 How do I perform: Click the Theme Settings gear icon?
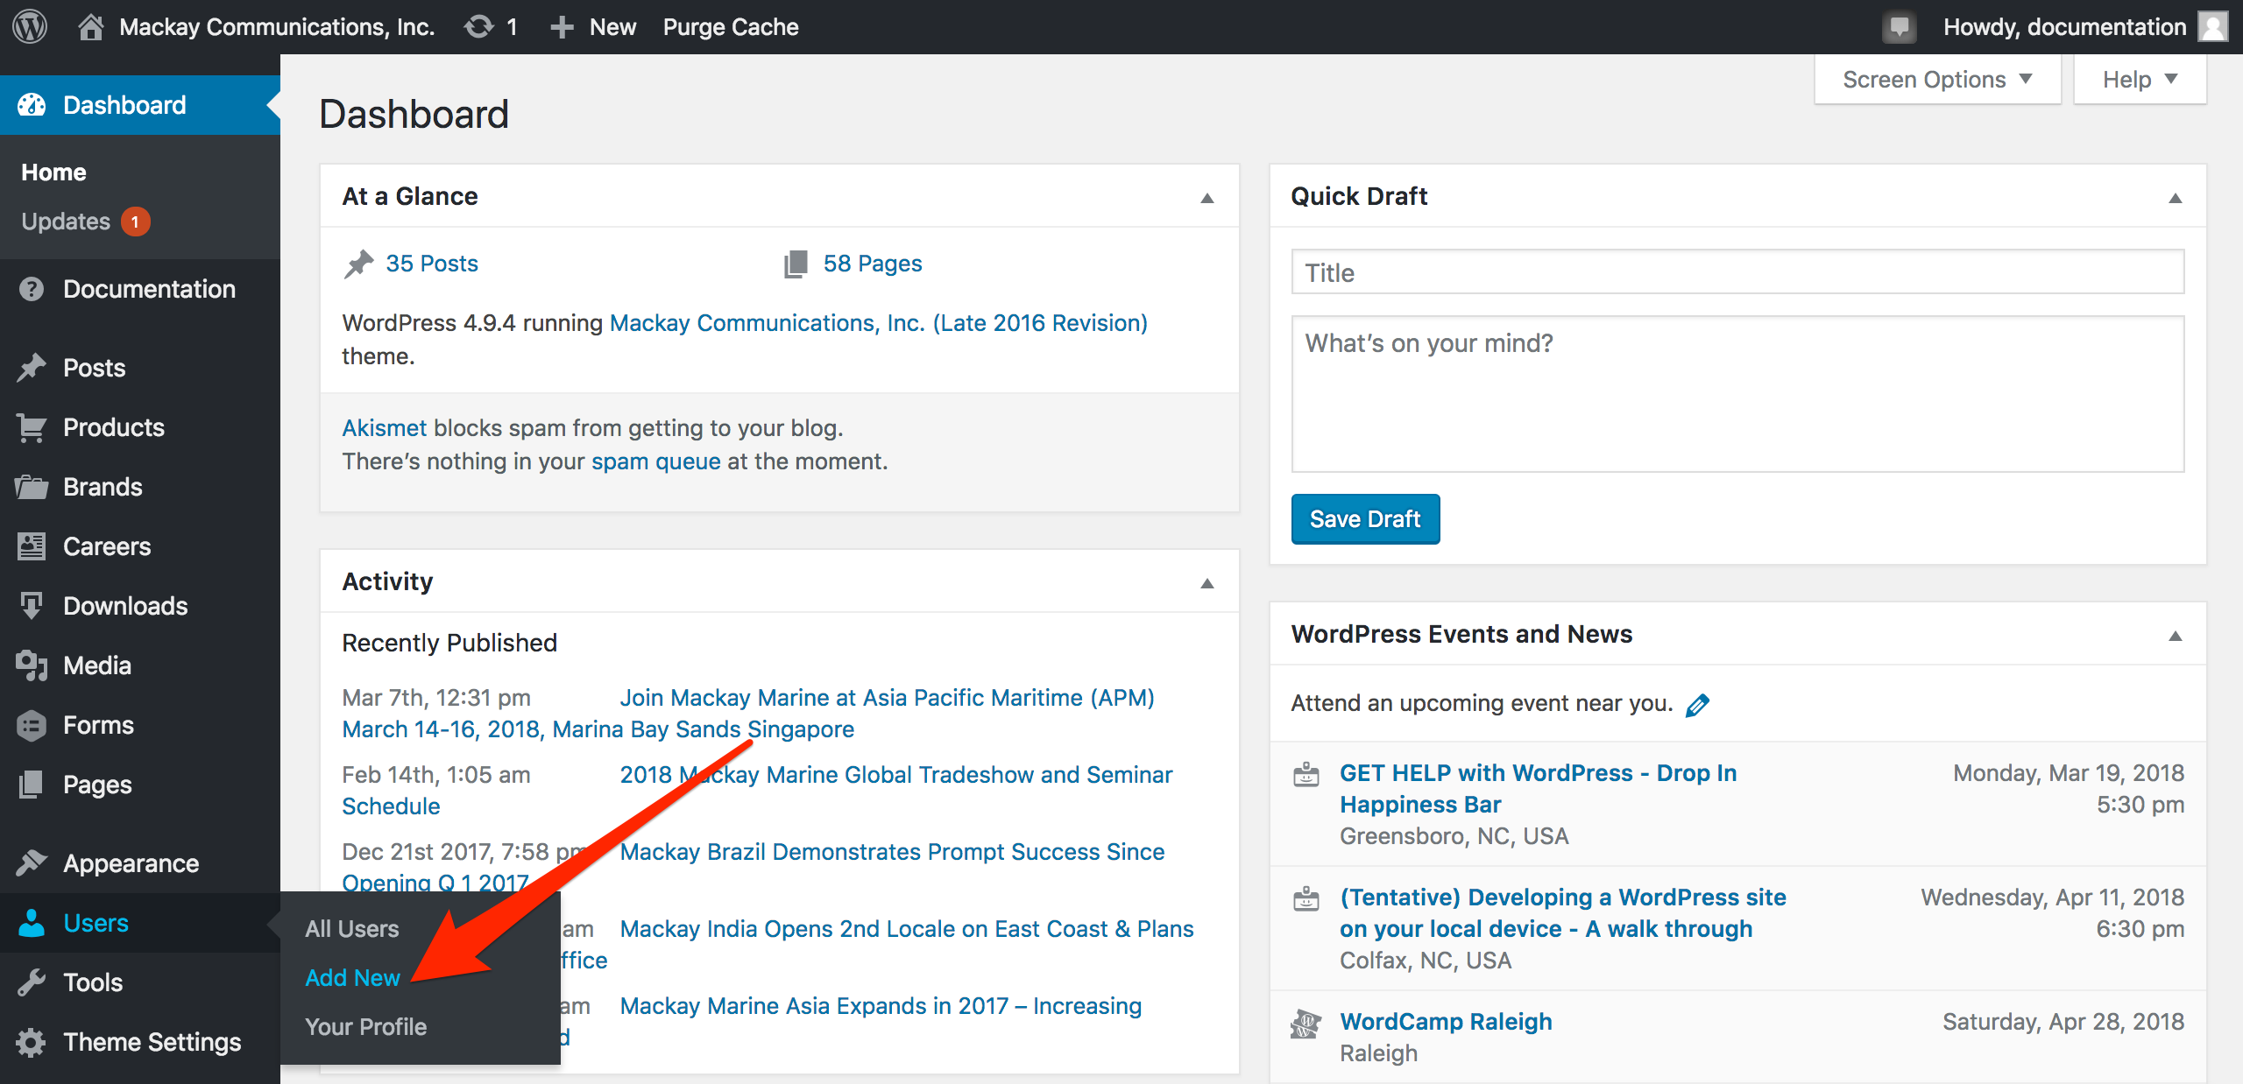[x=32, y=1042]
